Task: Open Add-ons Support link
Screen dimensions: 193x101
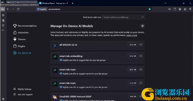Action: [x=23, y=94]
